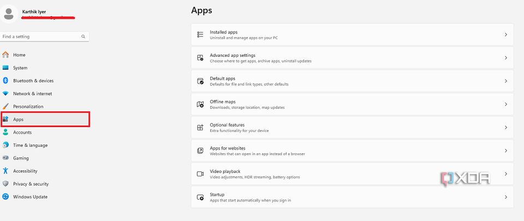Expand Startup chevron arrow
524x221 pixels.
click(506, 197)
